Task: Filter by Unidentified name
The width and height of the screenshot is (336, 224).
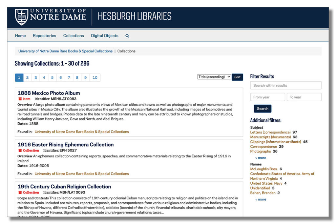Action: pyautogui.click(x=260, y=188)
